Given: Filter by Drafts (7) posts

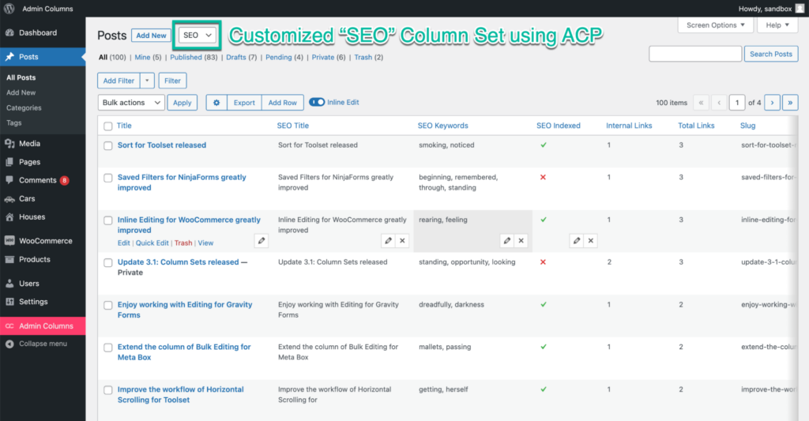Looking at the screenshot, I should (x=242, y=58).
